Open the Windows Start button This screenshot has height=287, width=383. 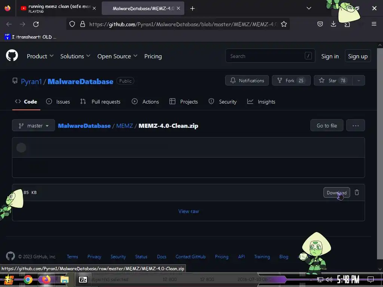click(x=9, y=280)
